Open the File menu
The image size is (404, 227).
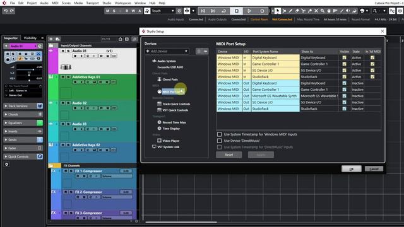click(x=12, y=3)
